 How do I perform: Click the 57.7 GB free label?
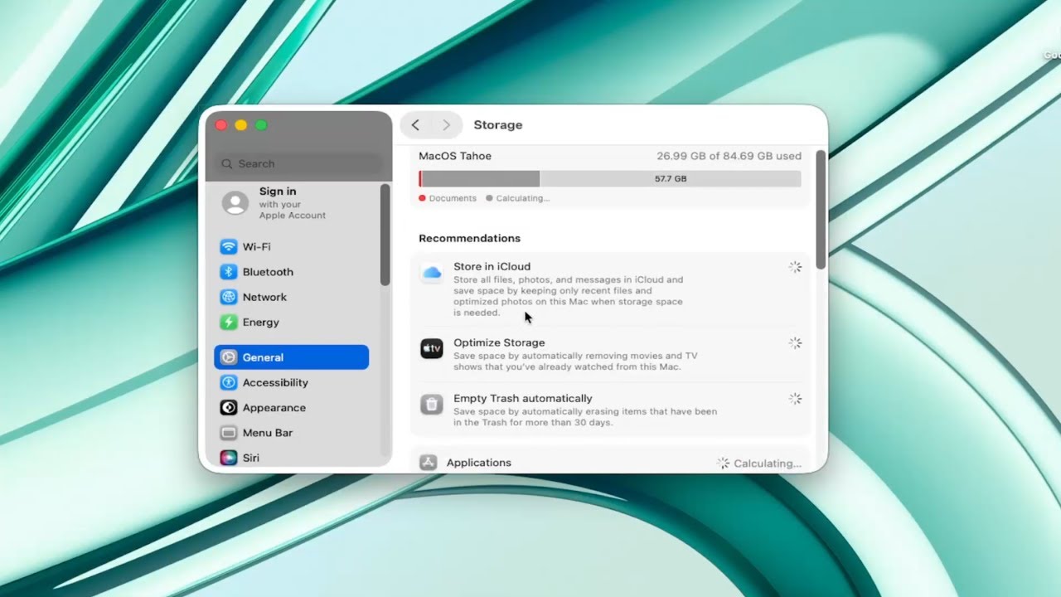click(671, 179)
